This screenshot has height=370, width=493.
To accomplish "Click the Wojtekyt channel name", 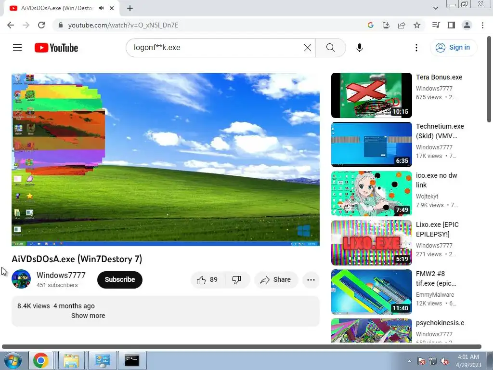I will point(427,197).
